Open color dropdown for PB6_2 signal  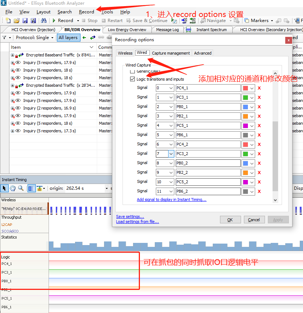click(x=252, y=192)
